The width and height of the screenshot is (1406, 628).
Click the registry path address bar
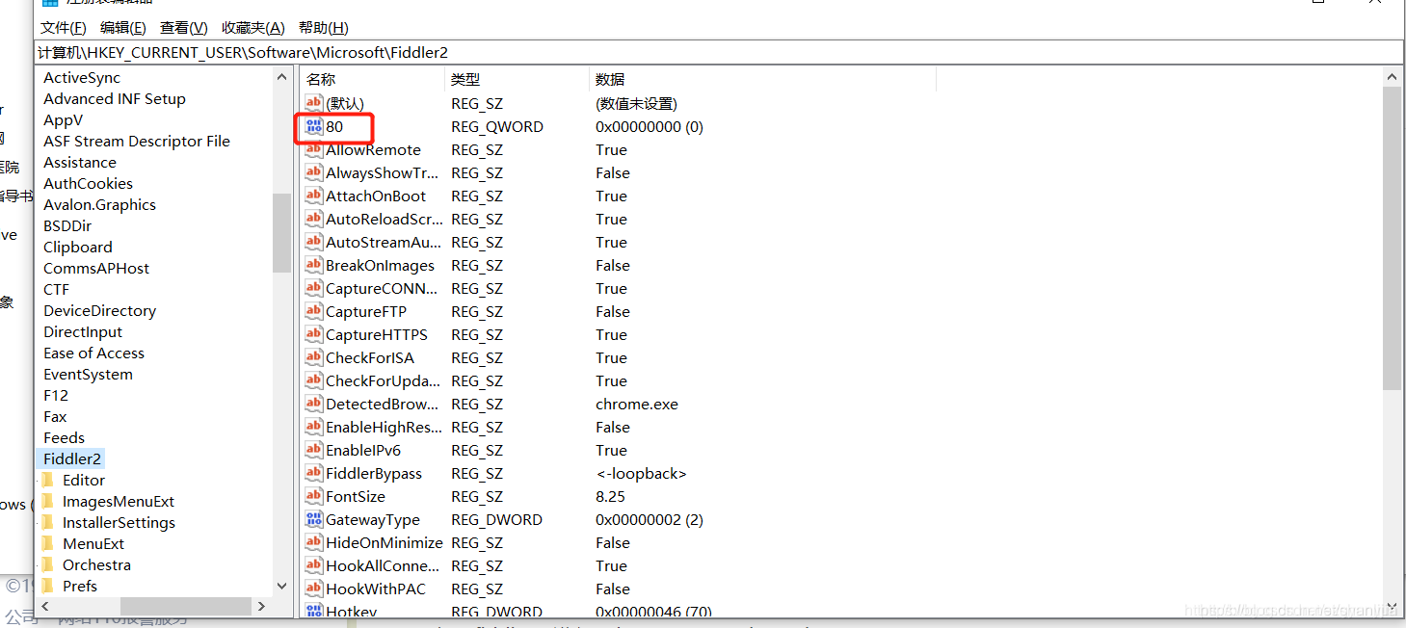(x=719, y=52)
